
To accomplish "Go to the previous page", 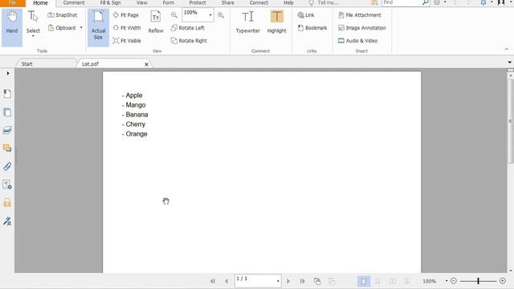I will 226,281.
